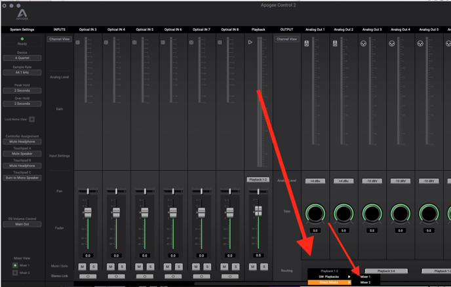Click Analog Out 1 +4 dBu level button

point(315,181)
